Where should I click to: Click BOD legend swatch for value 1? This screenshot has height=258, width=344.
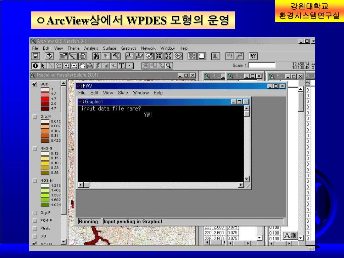45,89
